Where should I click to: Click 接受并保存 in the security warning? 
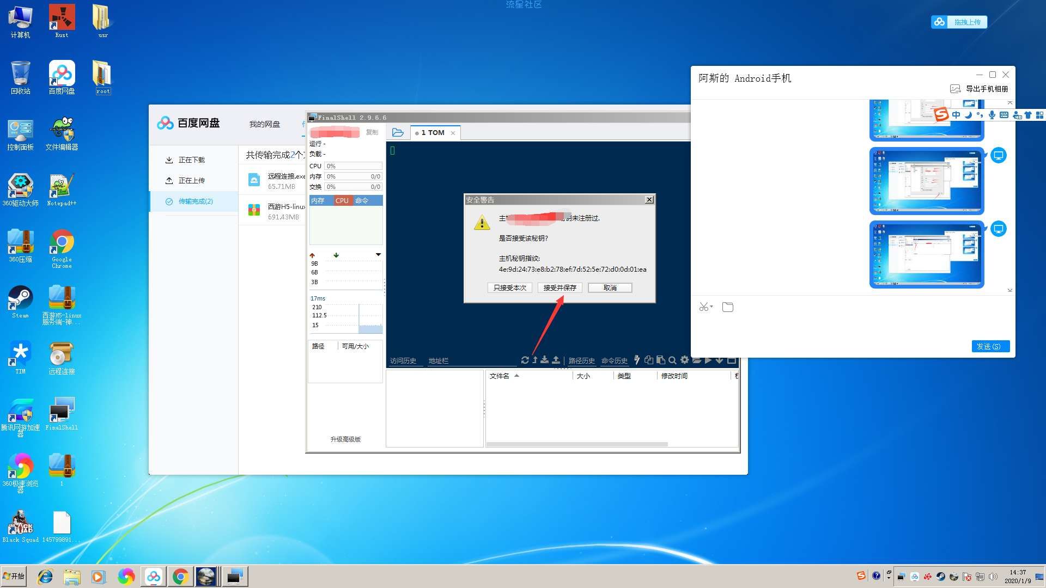pyautogui.click(x=560, y=288)
